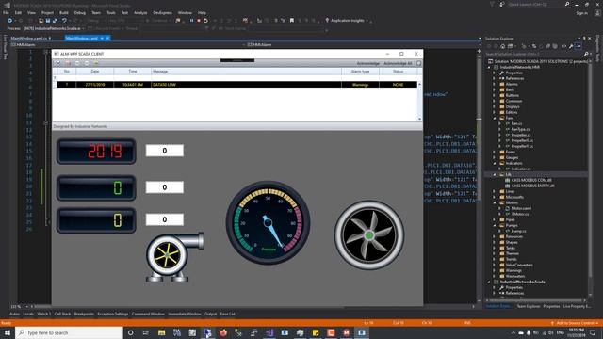The height and width of the screenshot is (339, 603).
Task: Click the pressure gauge dial
Action: pos(268,222)
